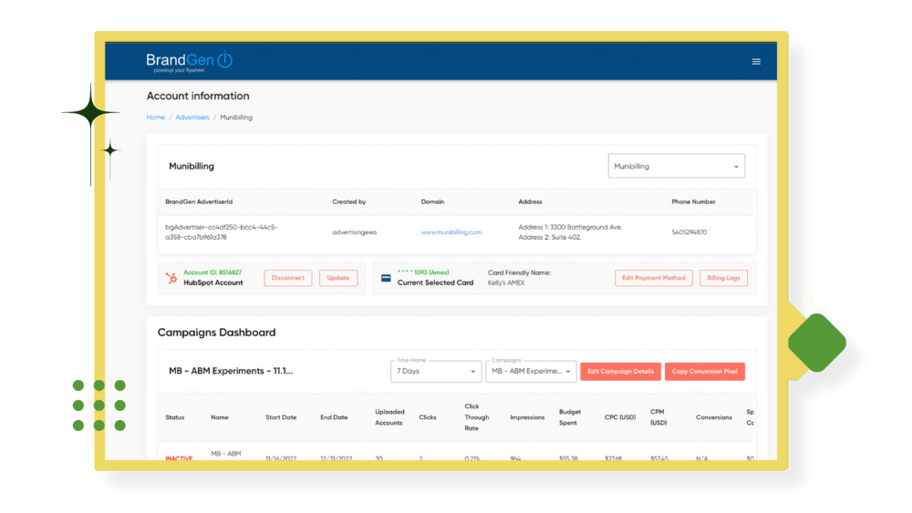Click the Phone Number column header
The height and width of the screenshot is (513, 912).
point(693,202)
